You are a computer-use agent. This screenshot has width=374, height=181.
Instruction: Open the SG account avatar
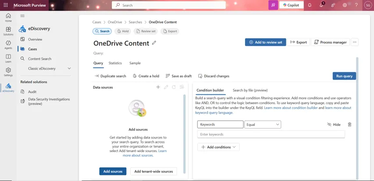367,5
